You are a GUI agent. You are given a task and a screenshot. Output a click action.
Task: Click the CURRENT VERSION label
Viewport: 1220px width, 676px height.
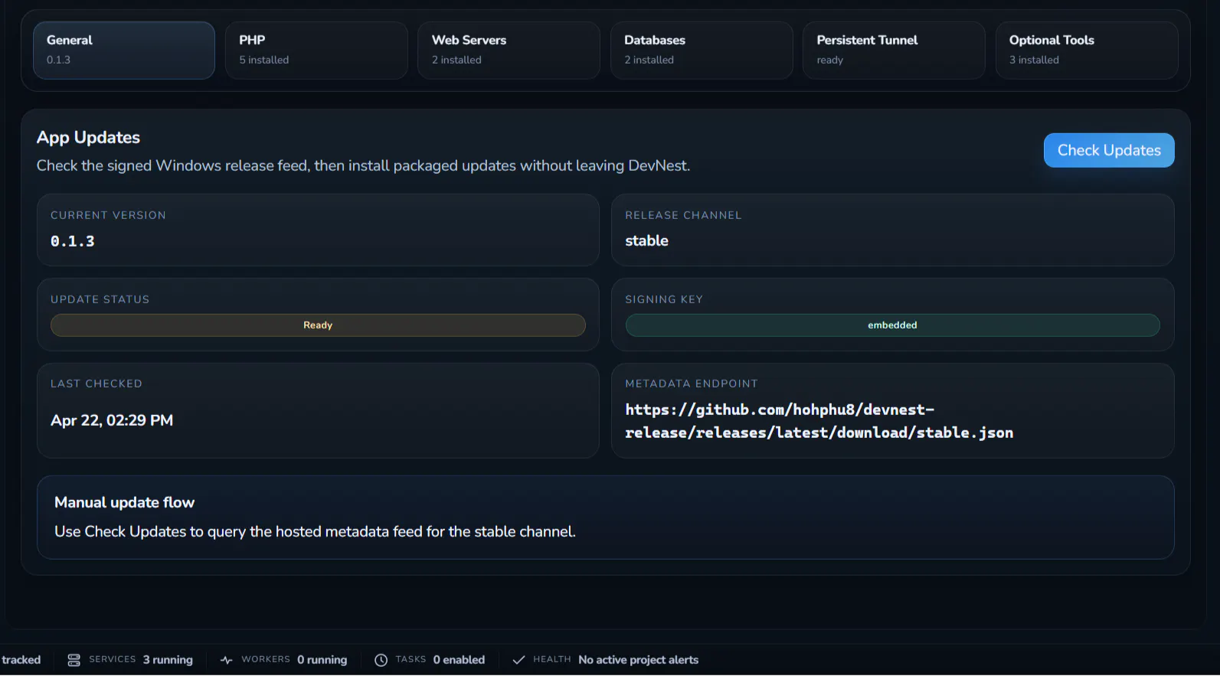tap(108, 215)
